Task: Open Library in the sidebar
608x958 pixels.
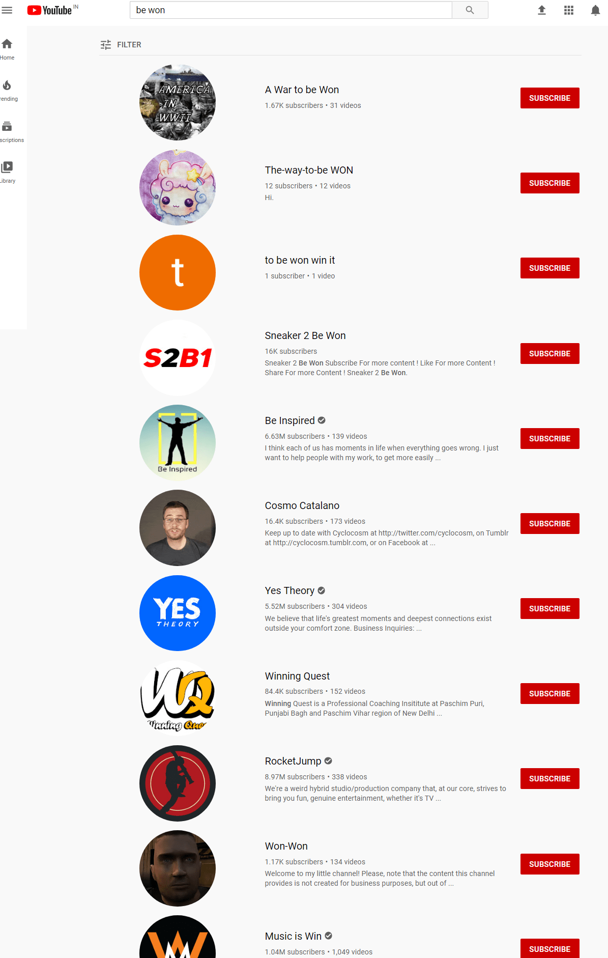Action: click(x=7, y=173)
